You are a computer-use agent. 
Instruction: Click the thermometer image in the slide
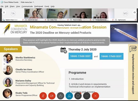click(124, 33)
